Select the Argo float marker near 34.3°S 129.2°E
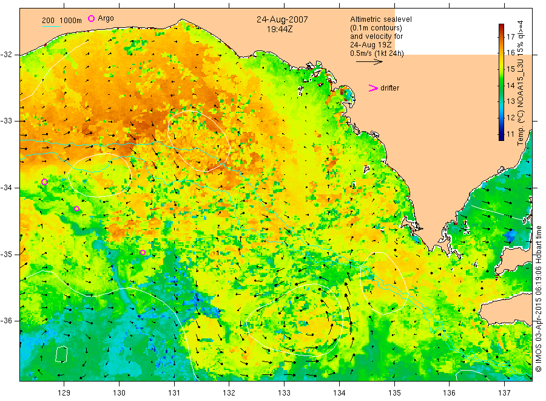The image size is (546, 401). point(76,209)
